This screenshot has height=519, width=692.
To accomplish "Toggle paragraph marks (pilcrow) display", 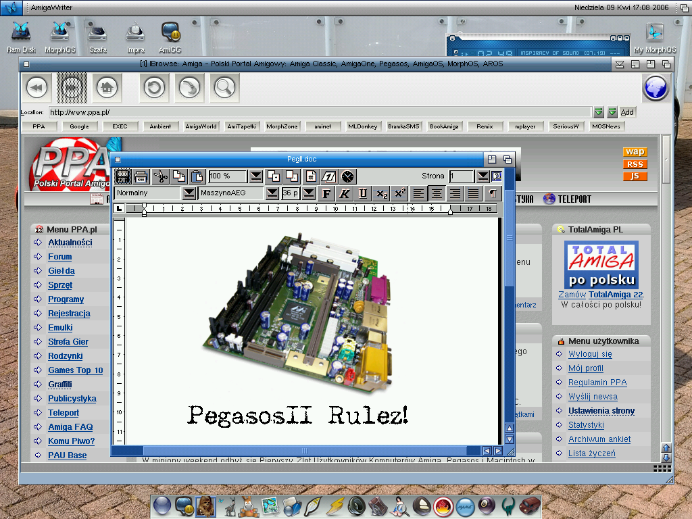I will [493, 193].
